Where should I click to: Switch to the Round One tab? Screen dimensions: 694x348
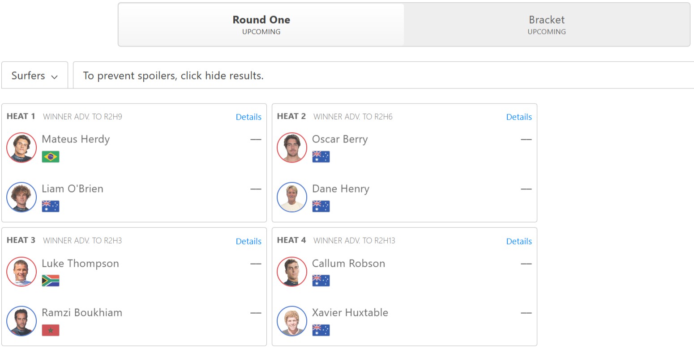click(x=261, y=25)
